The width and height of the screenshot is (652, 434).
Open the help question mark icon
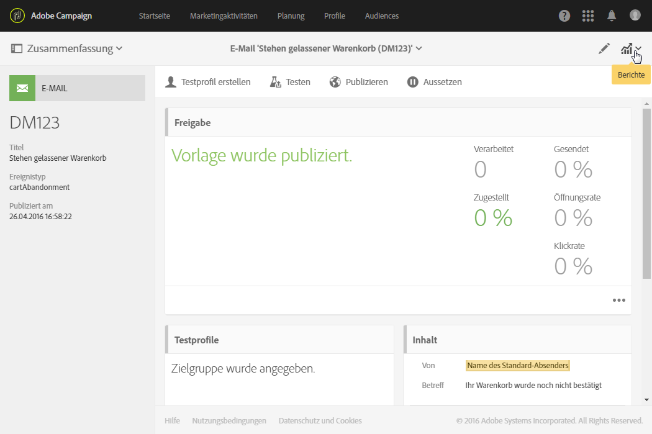point(564,16)
